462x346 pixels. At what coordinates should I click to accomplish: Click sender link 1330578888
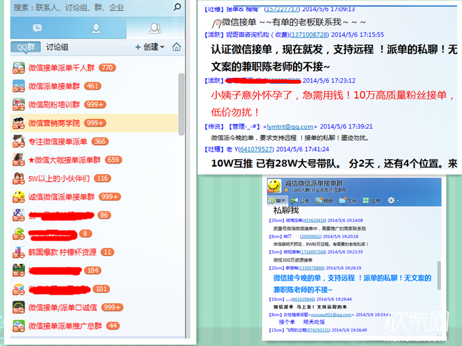click(x=311, y=268)
